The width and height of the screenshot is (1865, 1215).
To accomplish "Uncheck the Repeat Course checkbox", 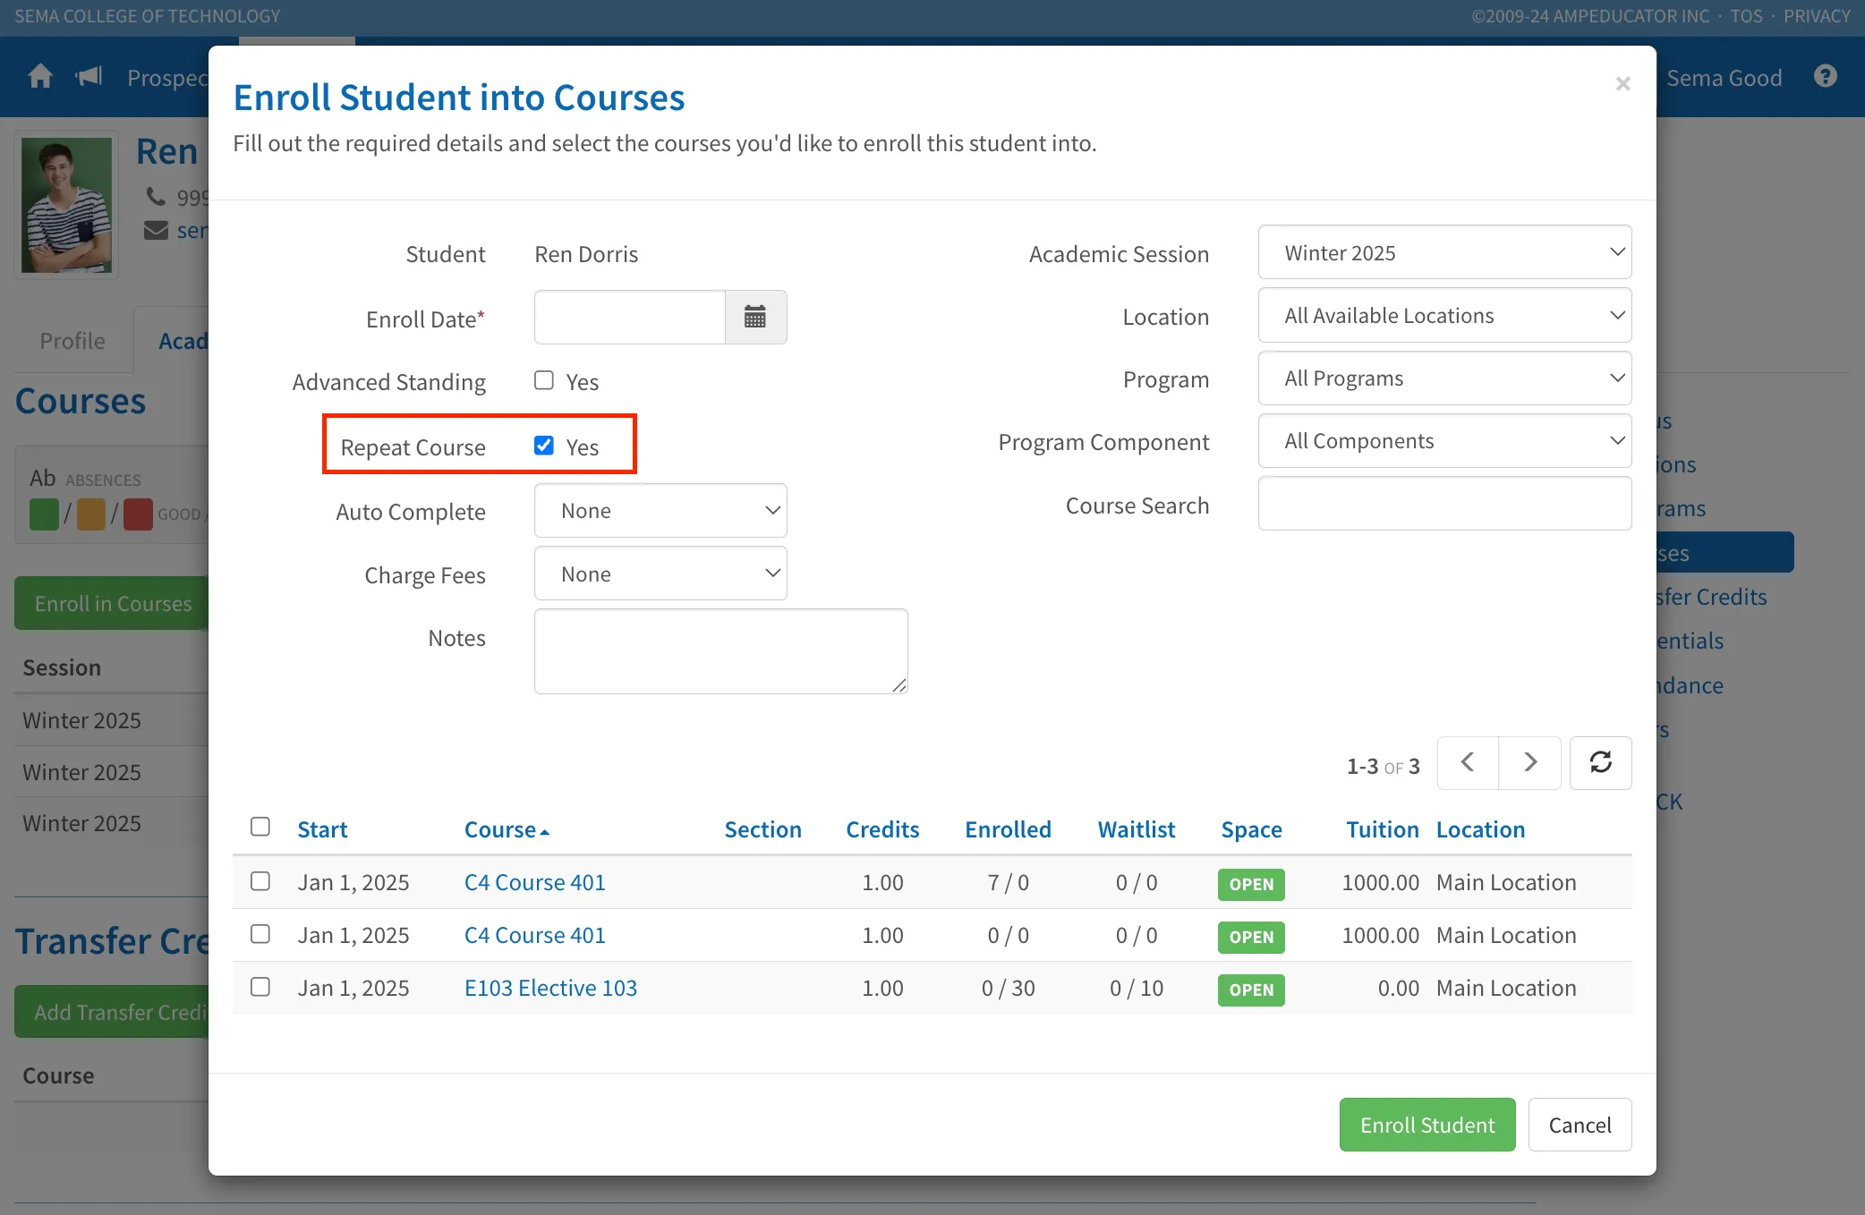I will click(544, 446).
